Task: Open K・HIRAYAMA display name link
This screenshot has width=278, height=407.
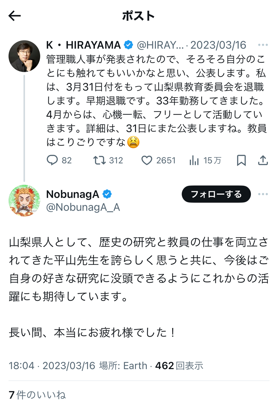Action: (x=84, y=45)
